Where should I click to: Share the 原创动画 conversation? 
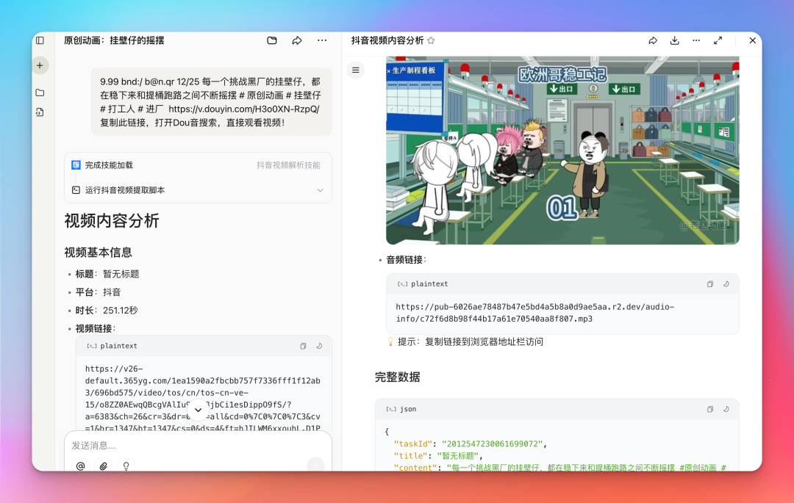click(x=297, y=40)
